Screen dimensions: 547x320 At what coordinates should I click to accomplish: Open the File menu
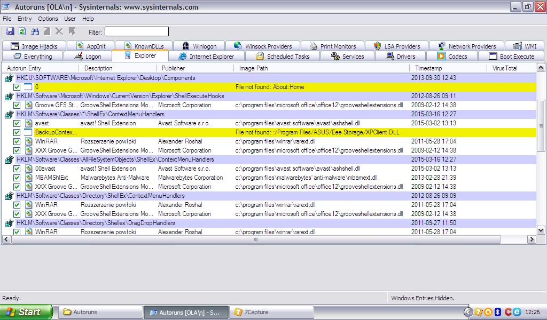click(7, 19)
